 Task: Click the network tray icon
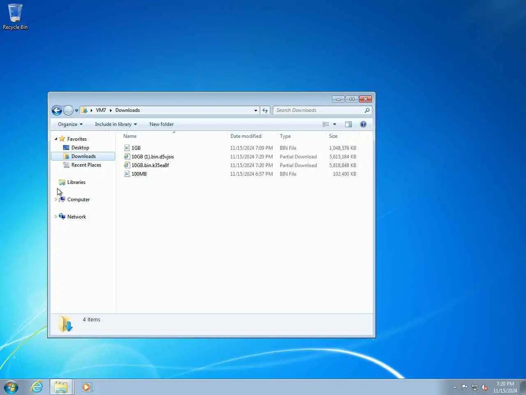click(x=475, y=387)
